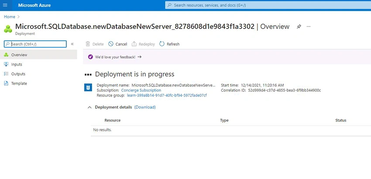Screen dimensions: 371x179
Task: Open the Concierge Subscription link
Action: coord(141,90)
